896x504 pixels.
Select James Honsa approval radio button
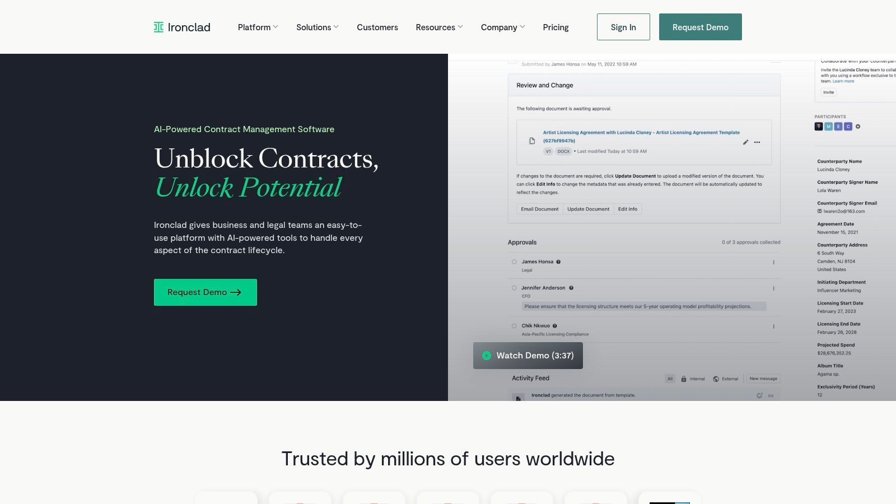(x=514, y=262)
